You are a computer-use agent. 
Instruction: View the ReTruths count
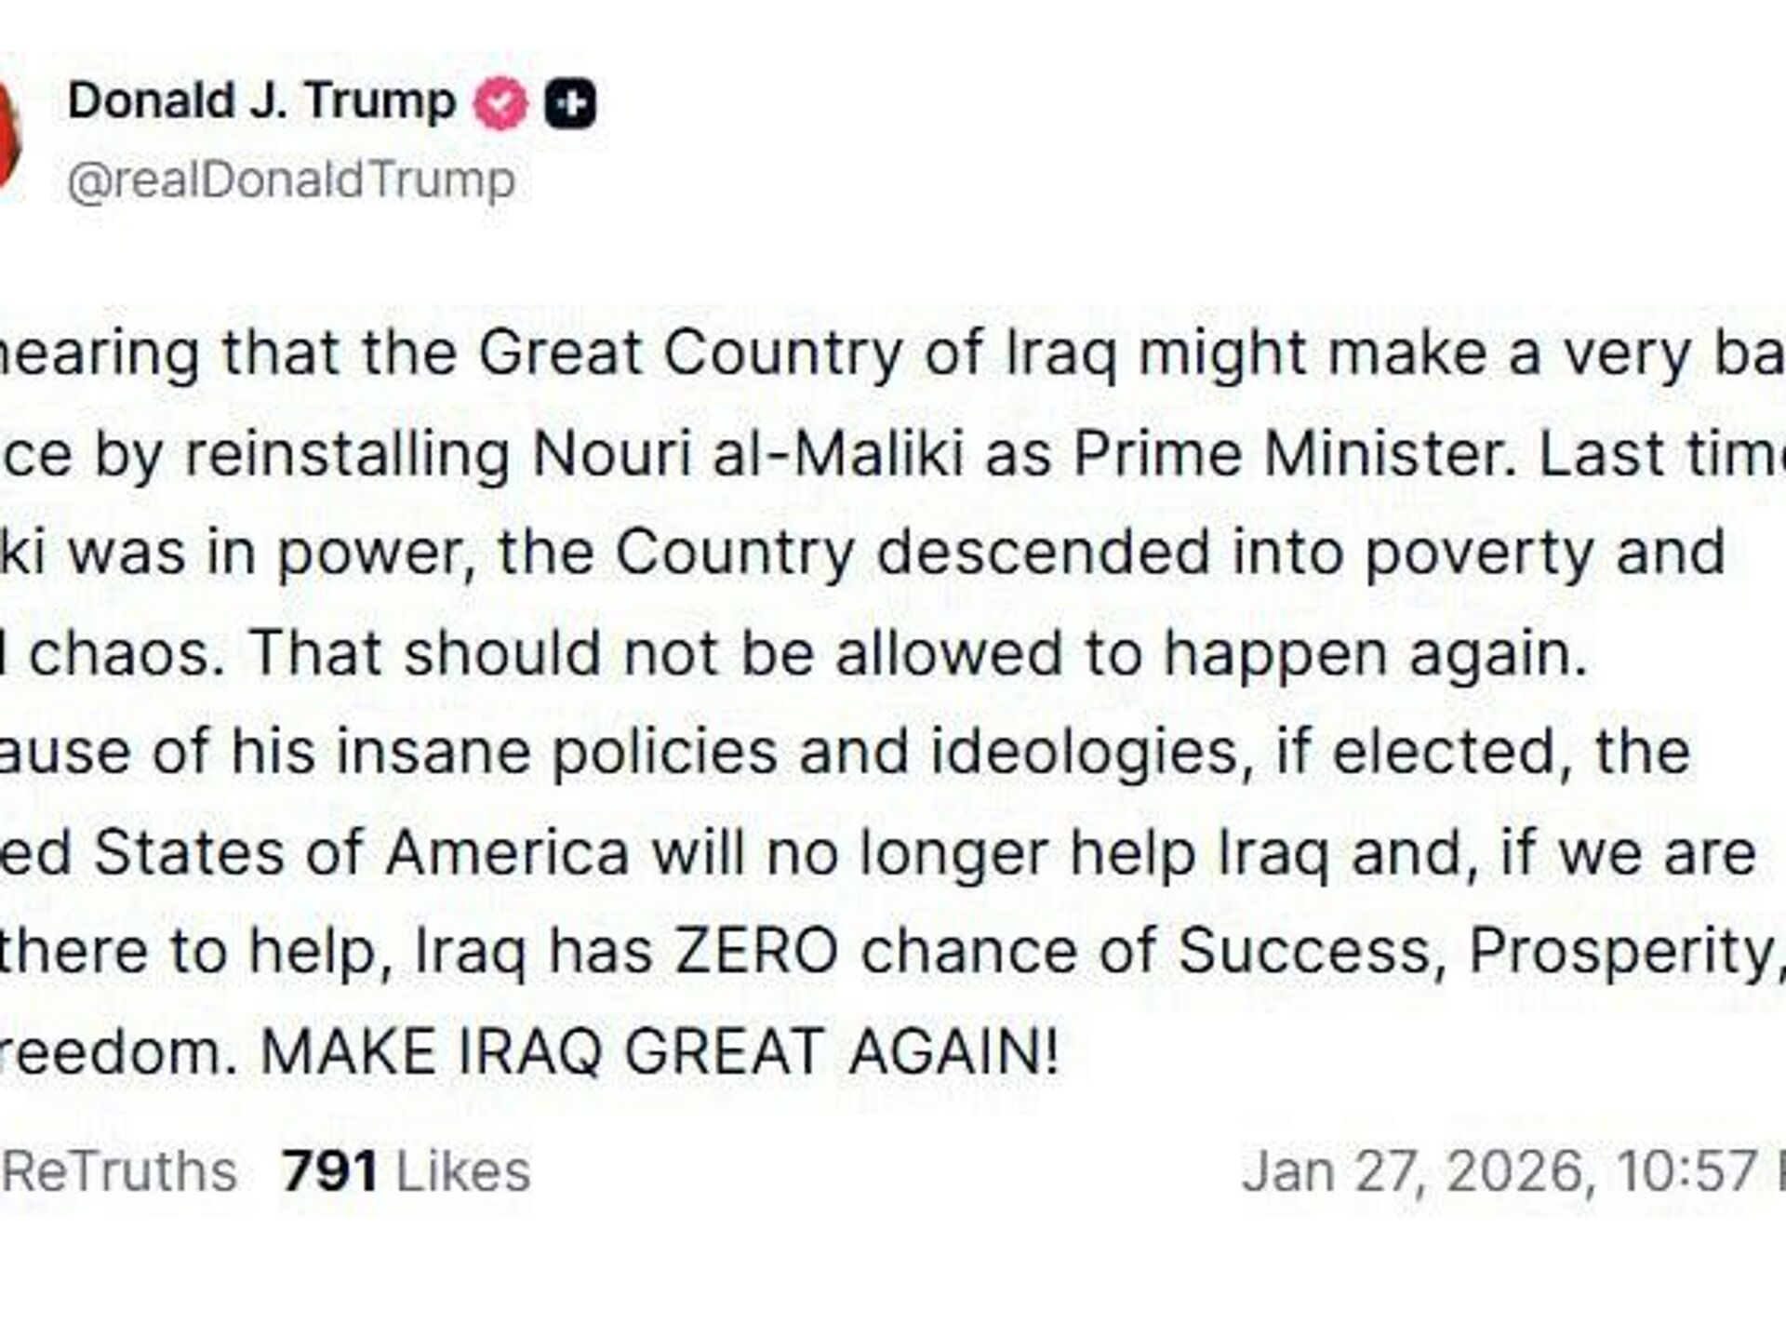(x=119, y=1170)
